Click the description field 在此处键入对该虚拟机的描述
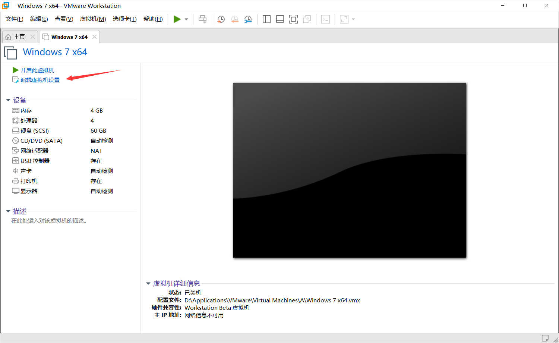The height and width of the screenshot is (343, 559). 49,221
